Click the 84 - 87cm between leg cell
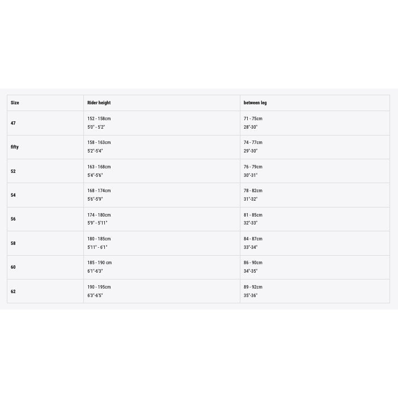Viewport: 398px width, 398px height. point(253,239)
